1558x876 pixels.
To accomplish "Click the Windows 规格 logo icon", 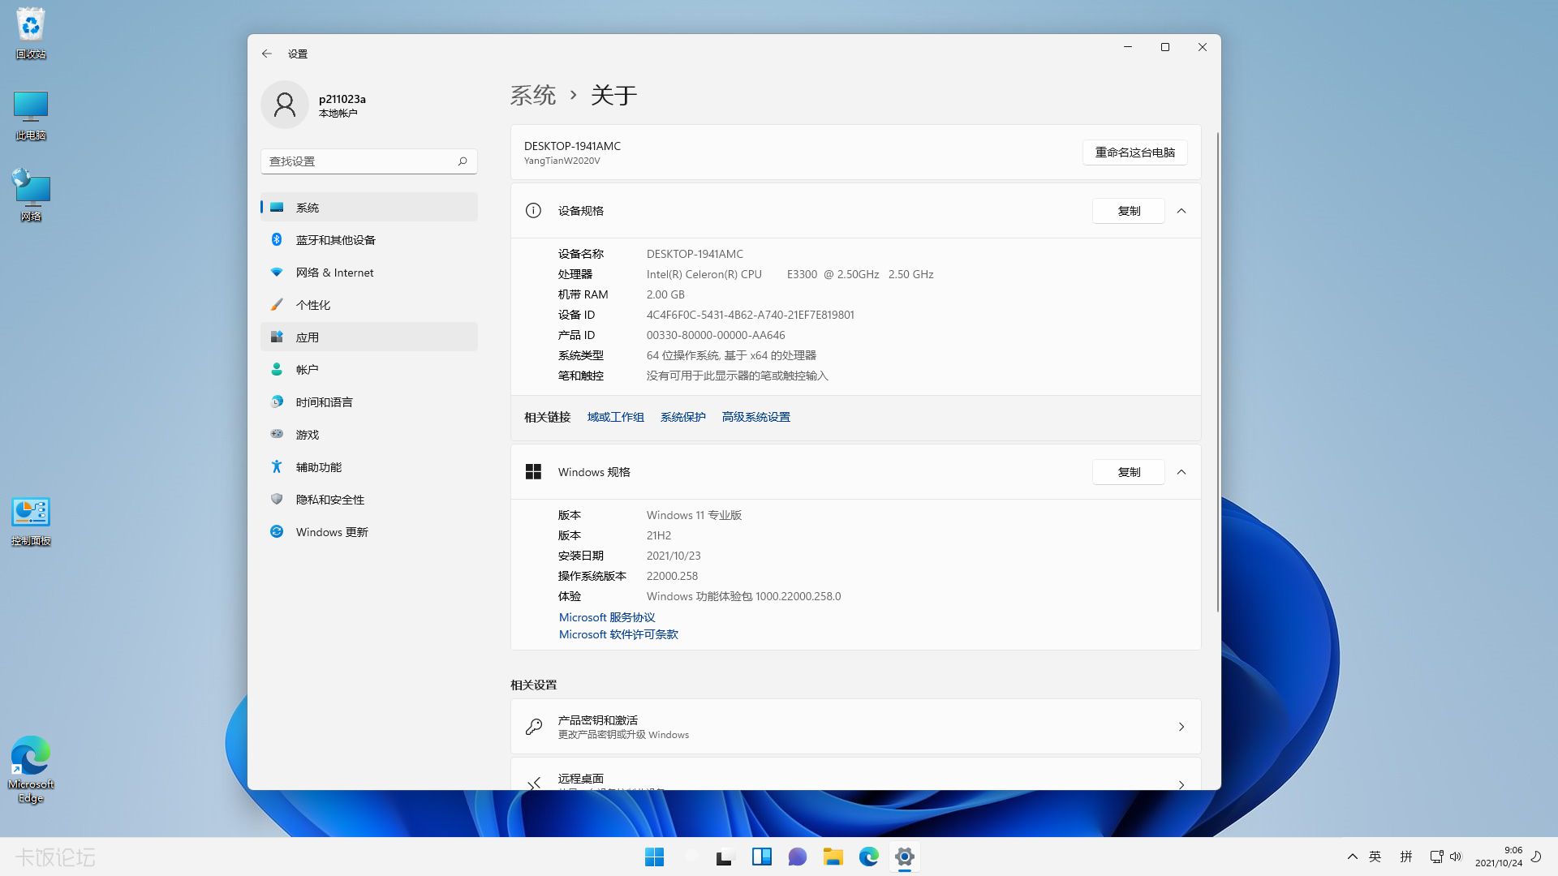I will click(x=533, y=472).
